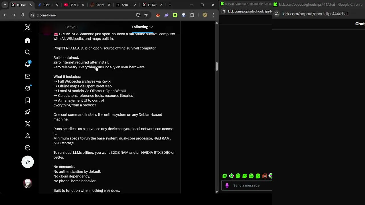365x205 pixels.
Task: Click the x.com page vertical scrollbar thumb
Action: point(217,66)
